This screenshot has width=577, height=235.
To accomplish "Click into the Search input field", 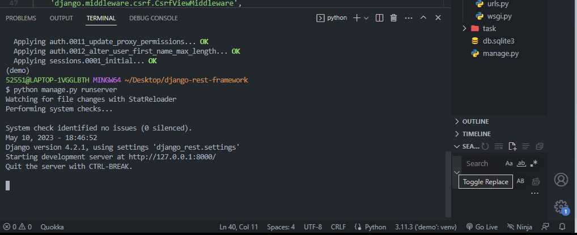I will (x=483, y=163).
